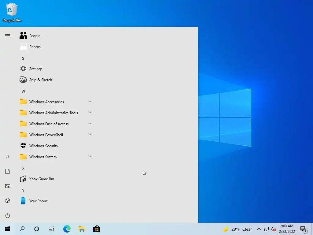
Task: Click the 'Windows Ease of Access' label
Action: [49, 124]
